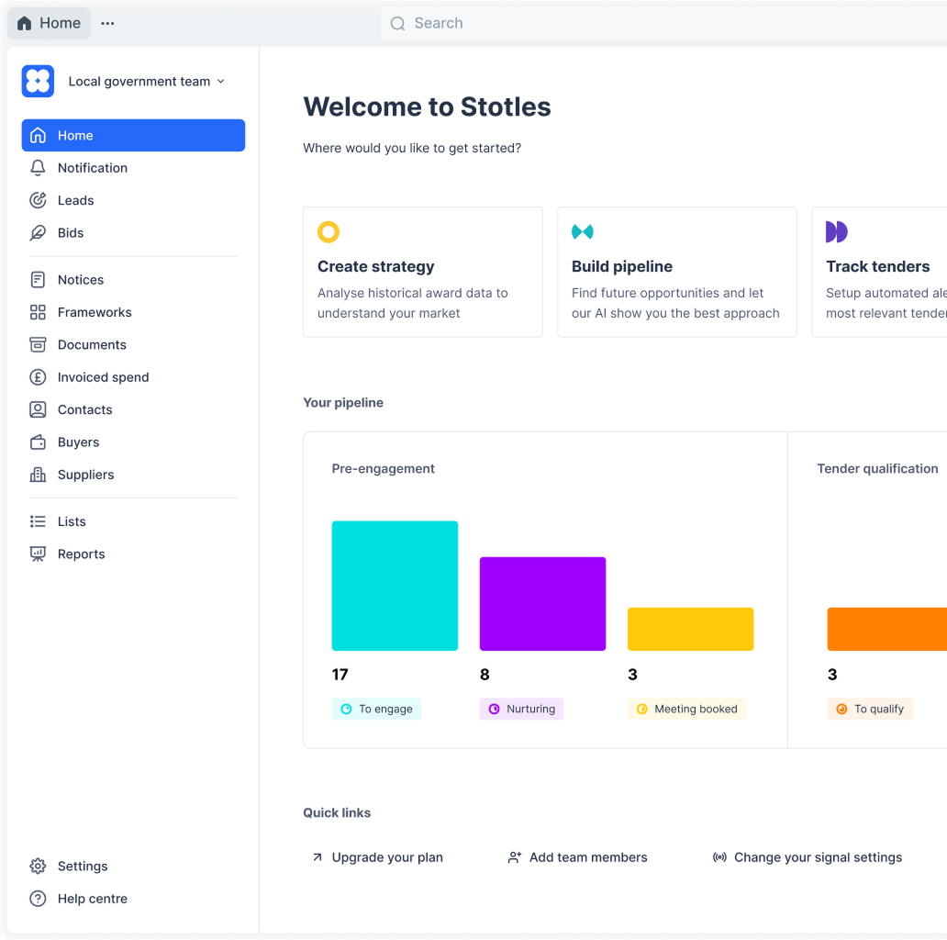Click the Contacts person icon

coord(38,409)
